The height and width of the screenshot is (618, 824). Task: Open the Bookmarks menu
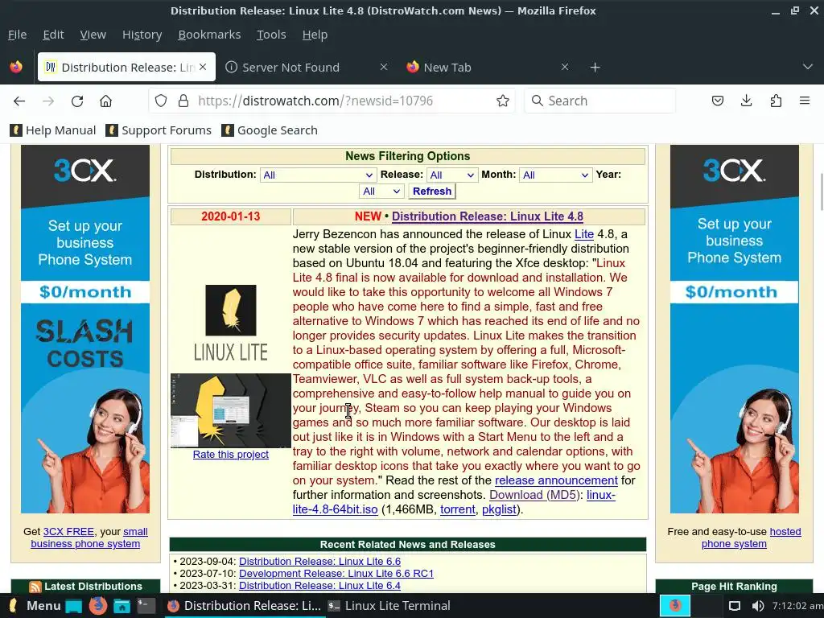(209, 35)
